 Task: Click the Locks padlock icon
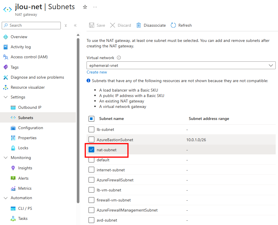13,148
